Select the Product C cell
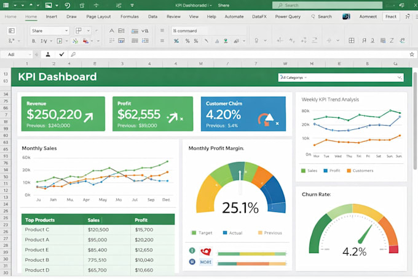 pos(52,230)
